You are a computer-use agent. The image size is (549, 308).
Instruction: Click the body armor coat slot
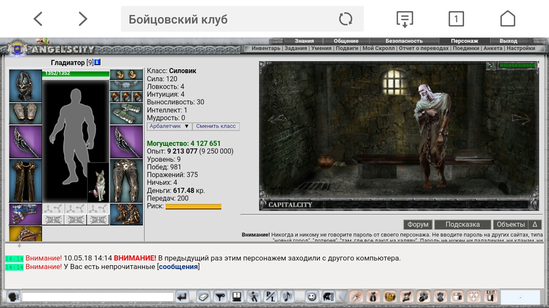coord(25,181)
